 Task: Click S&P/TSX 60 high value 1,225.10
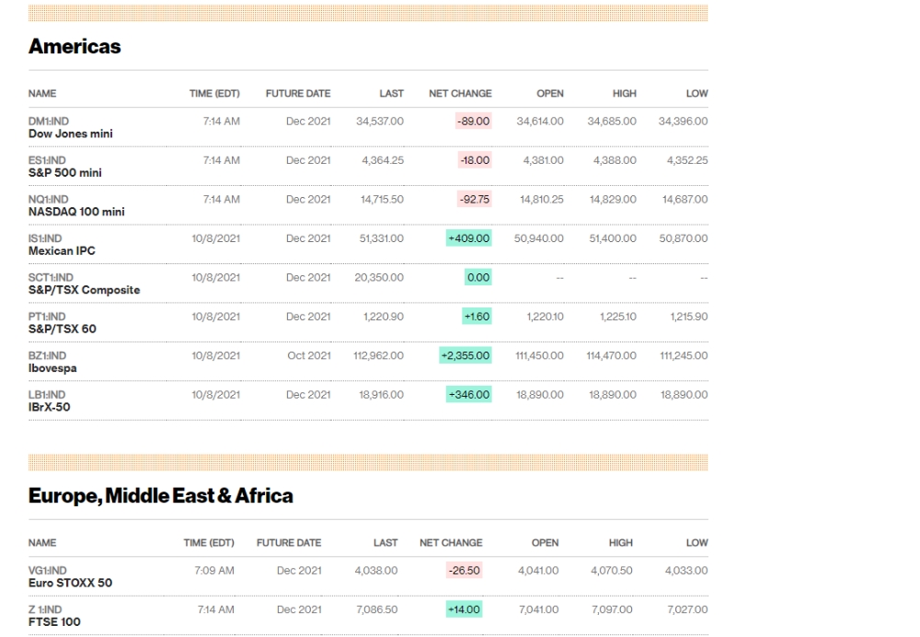tap(618, 317)
